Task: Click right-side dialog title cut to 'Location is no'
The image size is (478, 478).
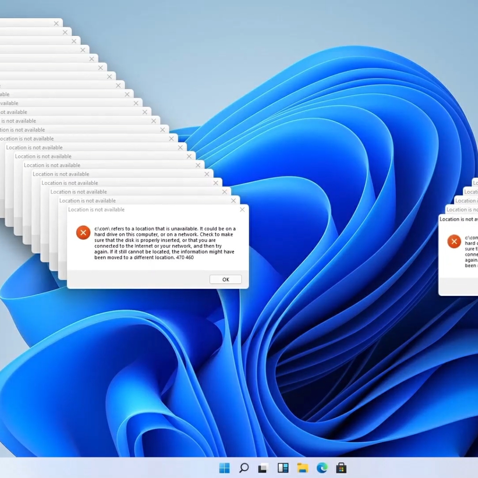Action: [x=462, y=210]
